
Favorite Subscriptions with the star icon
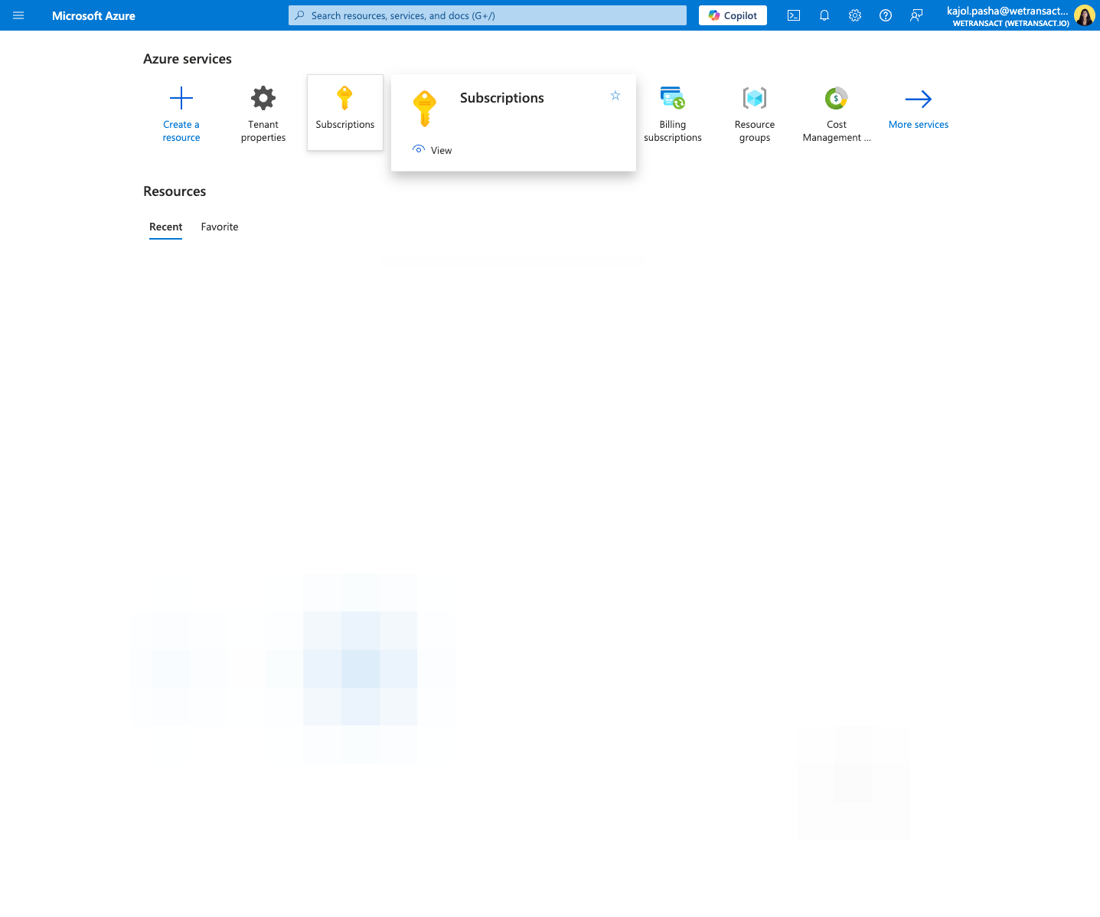[x=615, y=96]
